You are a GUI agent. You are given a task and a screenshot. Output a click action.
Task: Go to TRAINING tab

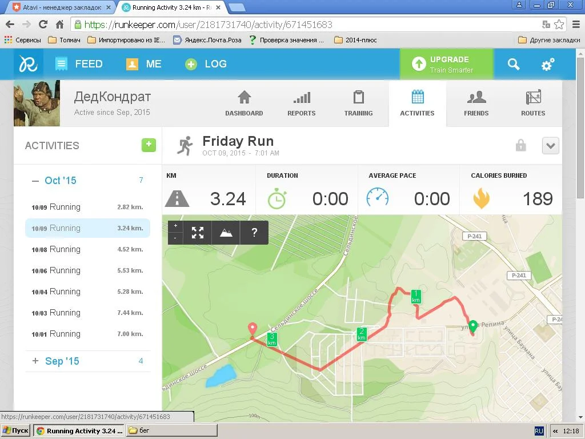359,103
